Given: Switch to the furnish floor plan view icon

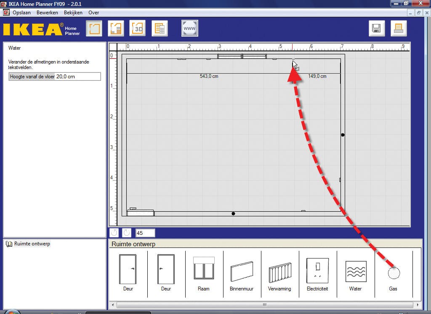Looking at the screenshot, I should [x=116, y=28].
